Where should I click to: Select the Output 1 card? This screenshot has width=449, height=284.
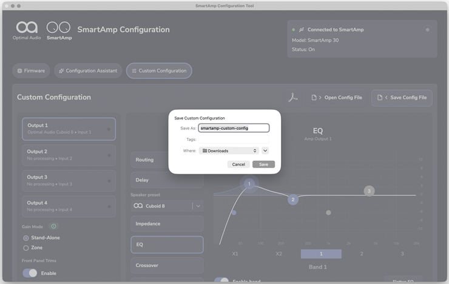tap(69, 129)
